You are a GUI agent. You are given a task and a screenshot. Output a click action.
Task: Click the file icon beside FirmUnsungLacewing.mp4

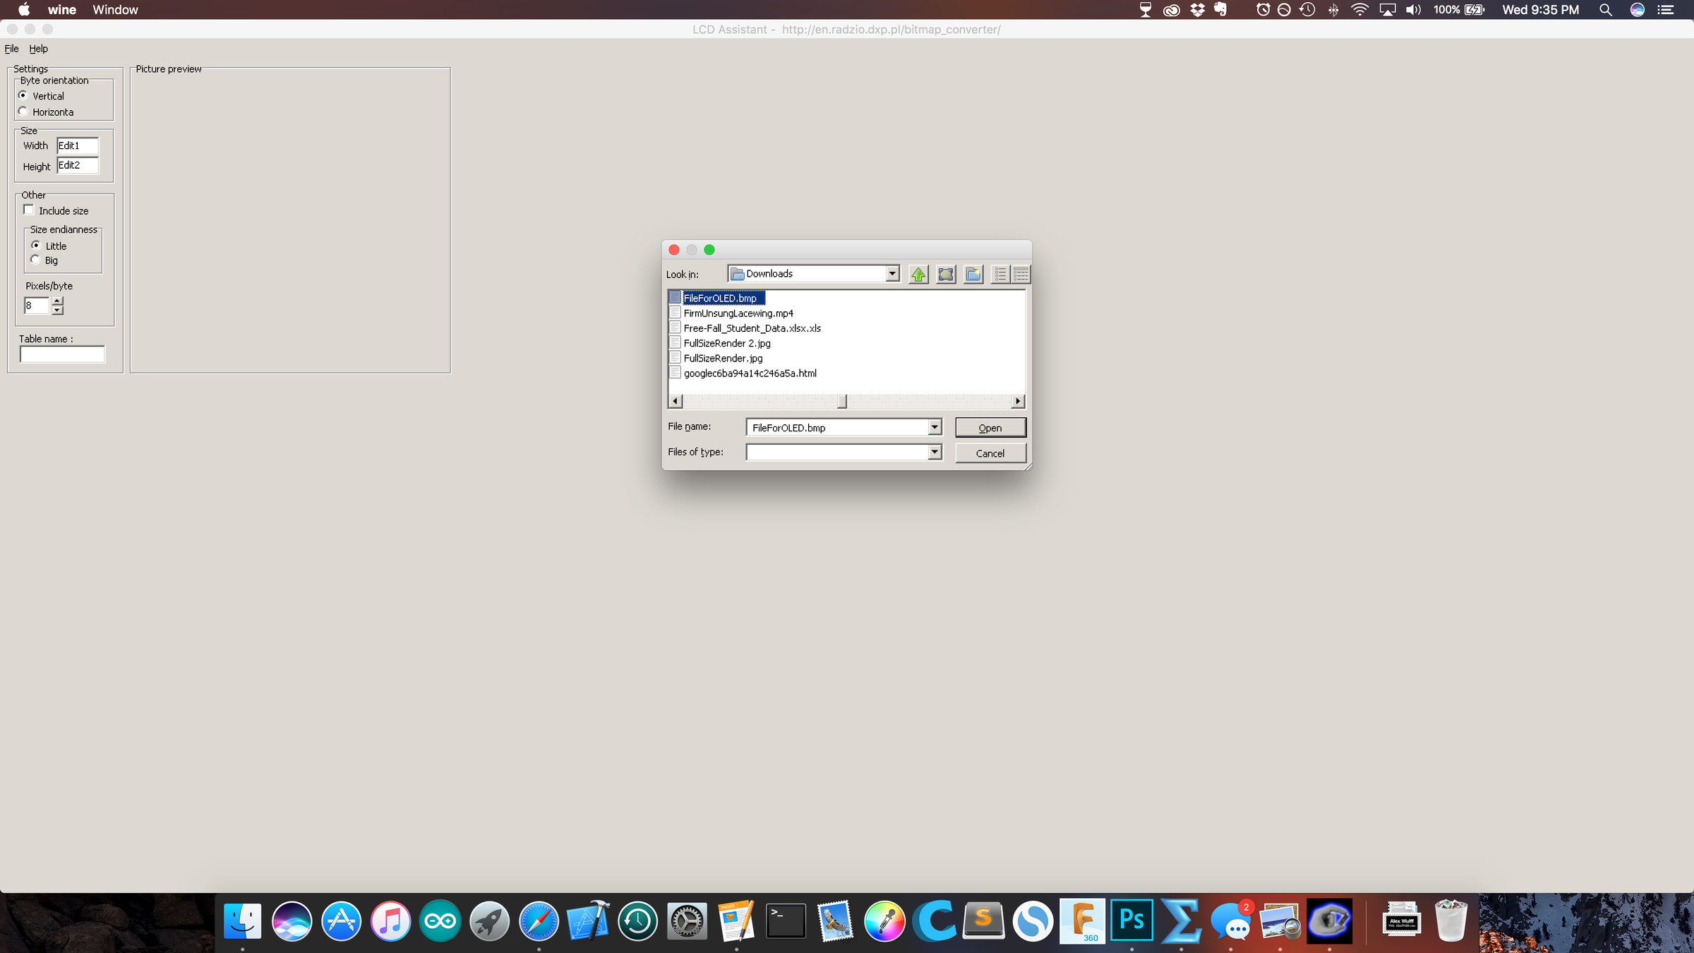(675, 313)
